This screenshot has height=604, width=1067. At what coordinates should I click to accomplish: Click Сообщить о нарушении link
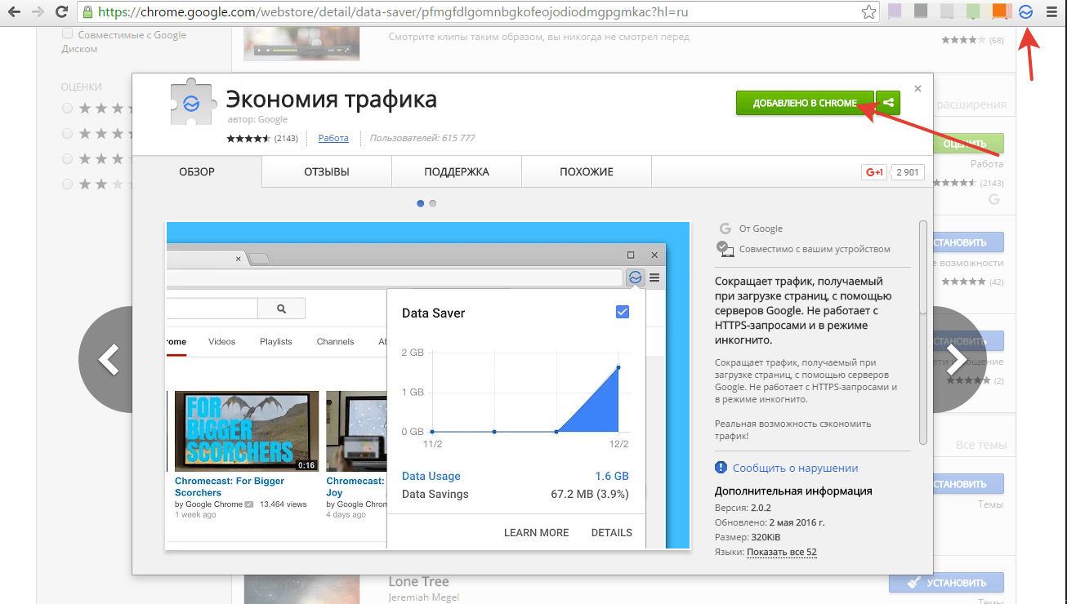(x=795, y=468)
